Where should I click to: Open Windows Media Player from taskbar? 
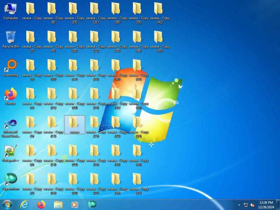click(x=74, y=205)
